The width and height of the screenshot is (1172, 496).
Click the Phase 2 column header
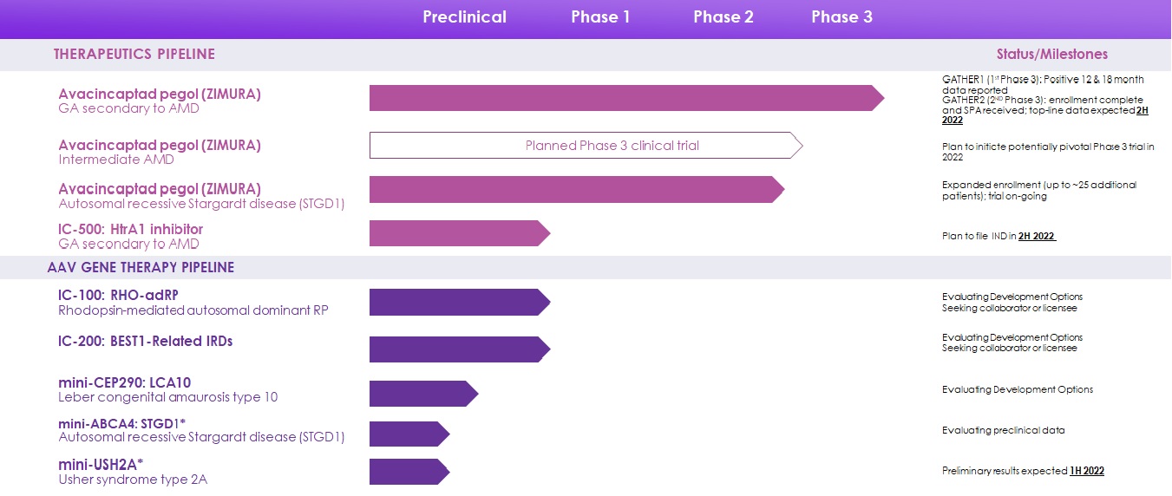[723, 17]
